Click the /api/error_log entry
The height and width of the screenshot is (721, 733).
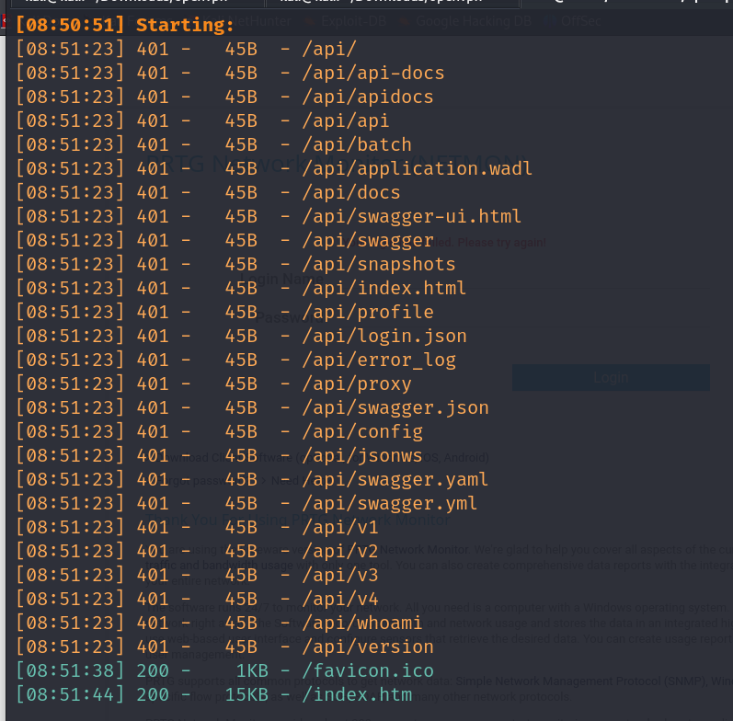379,360
